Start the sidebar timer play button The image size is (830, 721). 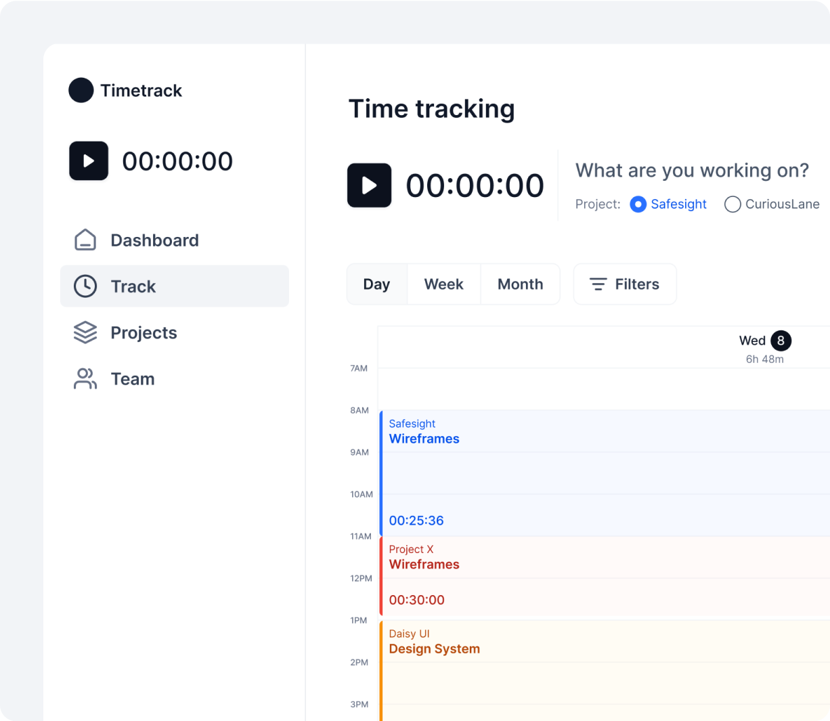coord(89,161)
